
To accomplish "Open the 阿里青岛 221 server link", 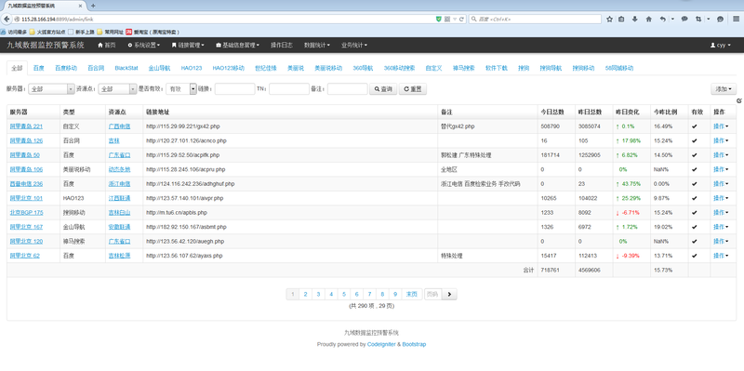I will (x=26, y=126).
